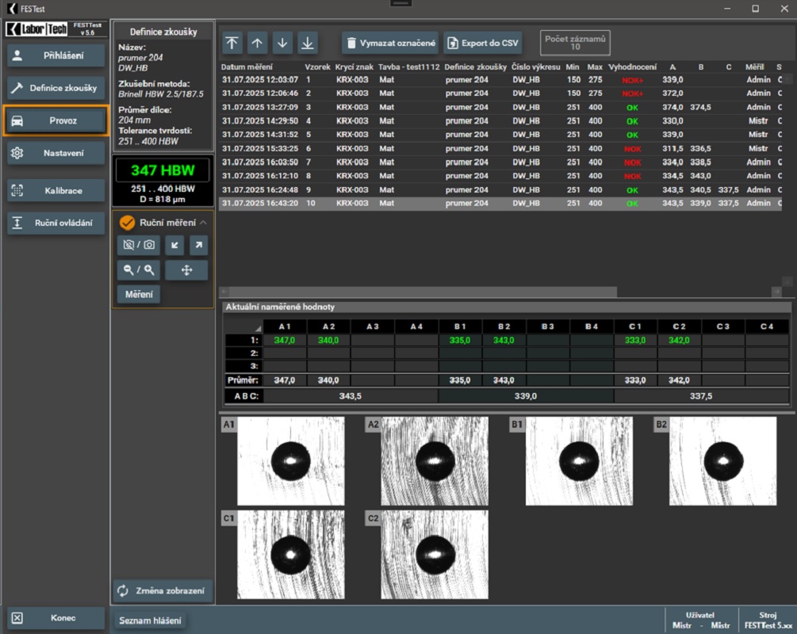The image size is (797, 634).
Task: Move selection down one record
Action: point(282,43)
